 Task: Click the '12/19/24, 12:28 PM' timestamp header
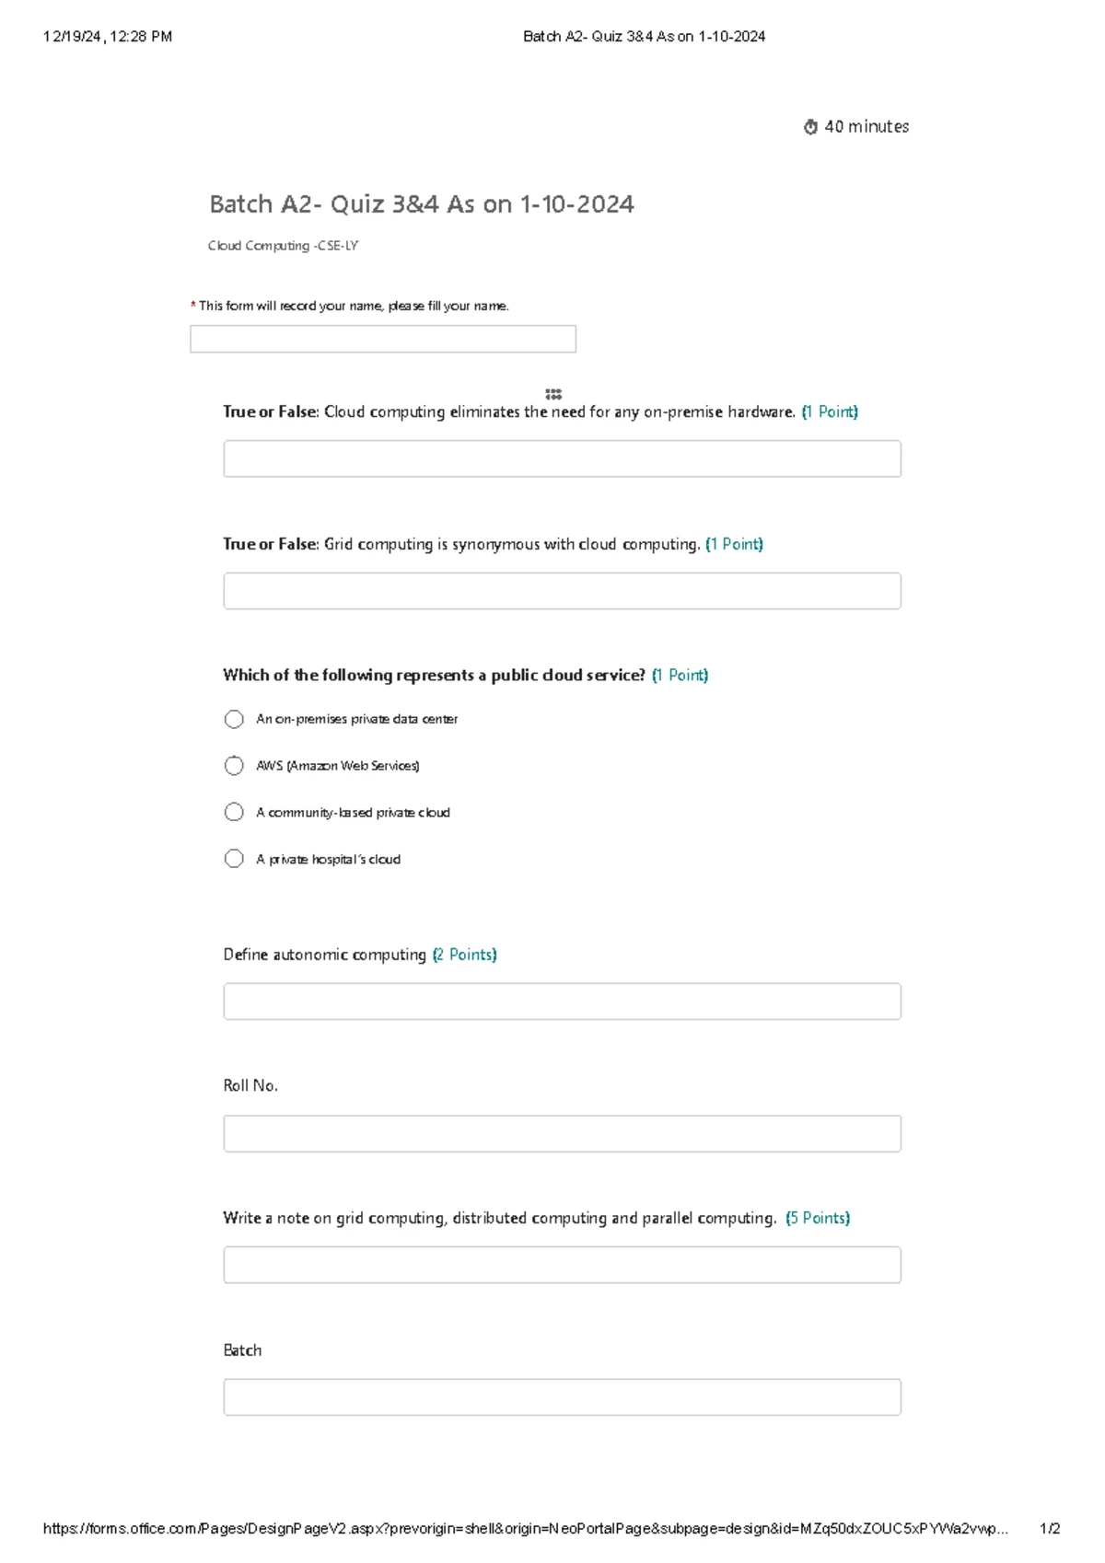point(107,37)
